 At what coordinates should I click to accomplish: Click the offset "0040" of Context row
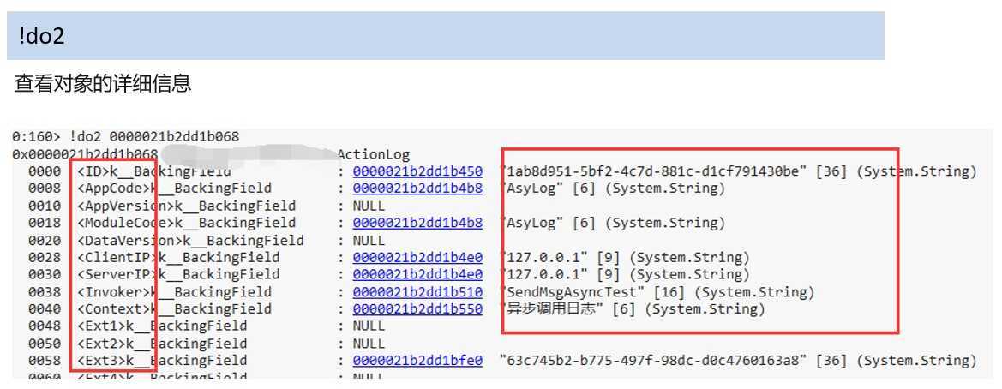coord(45,309)
